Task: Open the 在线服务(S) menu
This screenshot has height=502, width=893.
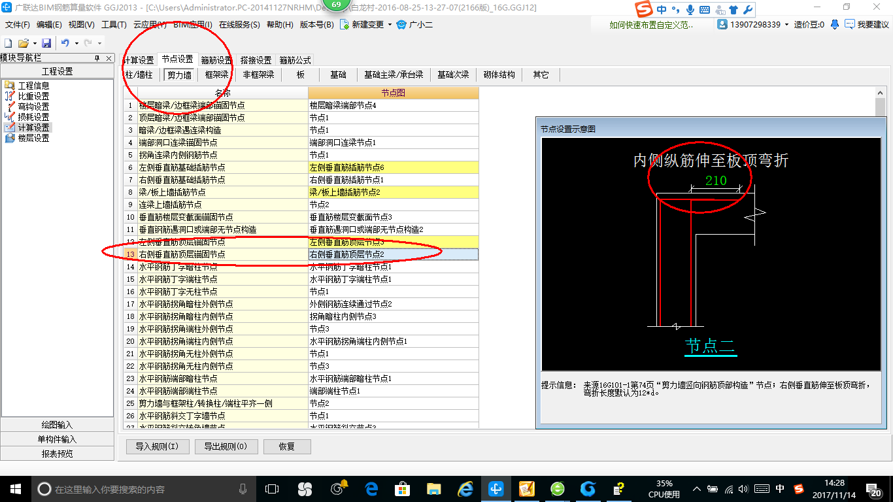Action: tap(239, 24)
